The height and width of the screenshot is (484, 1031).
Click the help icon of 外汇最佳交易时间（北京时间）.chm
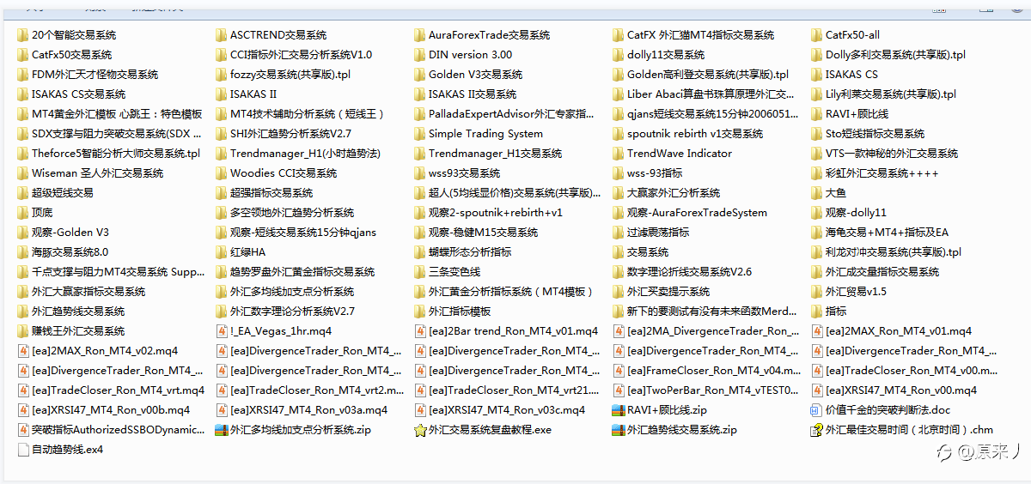pos(817,430)
